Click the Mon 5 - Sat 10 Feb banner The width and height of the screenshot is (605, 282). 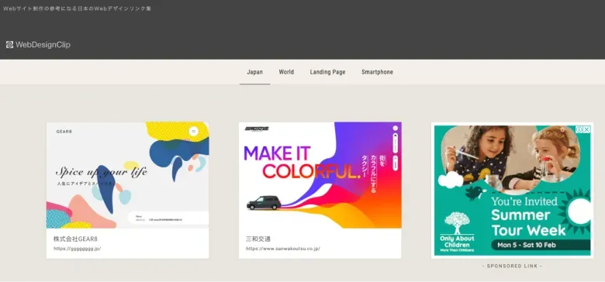(x=541, y=245)
